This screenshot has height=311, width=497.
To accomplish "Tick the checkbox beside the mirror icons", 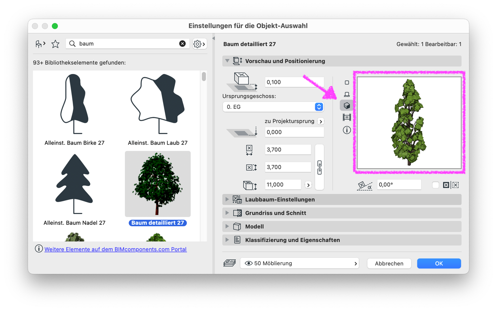I will pyautogui.click(x=436, y=185).
